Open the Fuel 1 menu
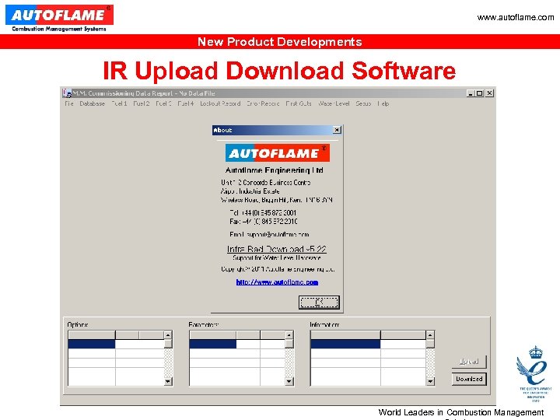This screenshot has height=420, width=560. 119,103
